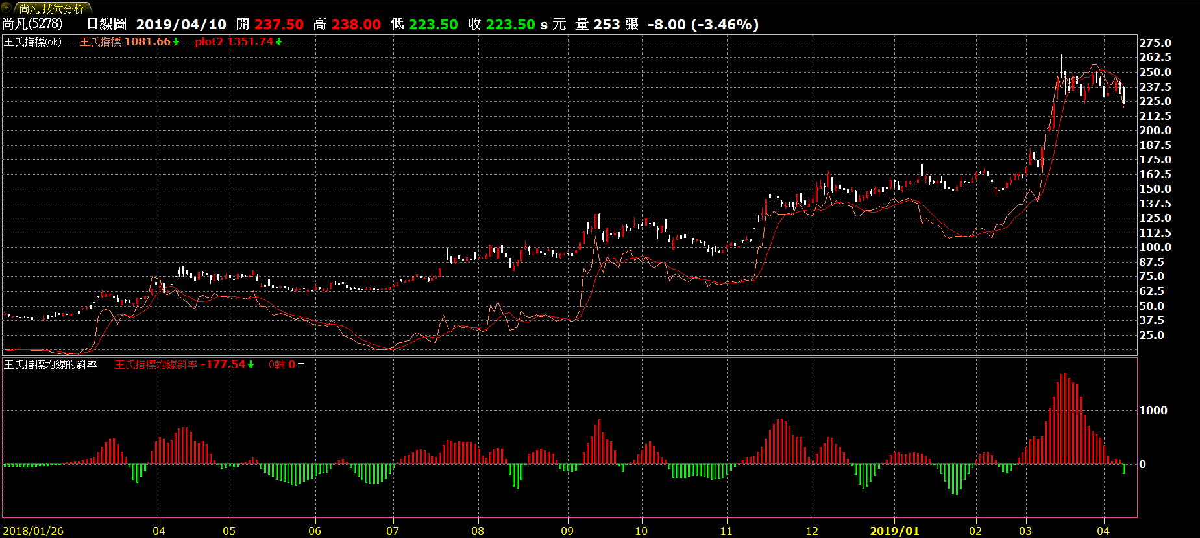
Task: Click the change value -8.00 (-3.46%)
Action: (703, 25)
